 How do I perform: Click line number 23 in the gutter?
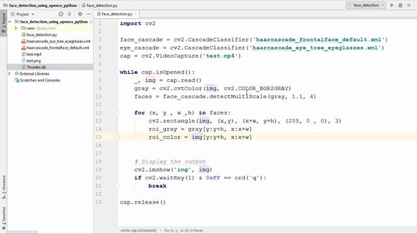[x=98, y=202]
